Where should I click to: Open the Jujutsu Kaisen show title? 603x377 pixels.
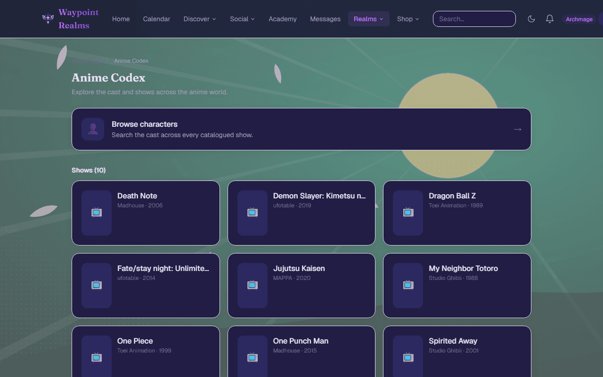tap(299, 268)
